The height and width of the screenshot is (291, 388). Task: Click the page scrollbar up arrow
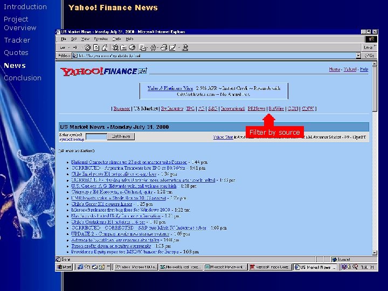375,64
